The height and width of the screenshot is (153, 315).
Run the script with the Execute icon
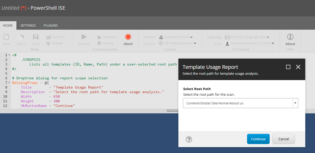[x=84, y=37]
